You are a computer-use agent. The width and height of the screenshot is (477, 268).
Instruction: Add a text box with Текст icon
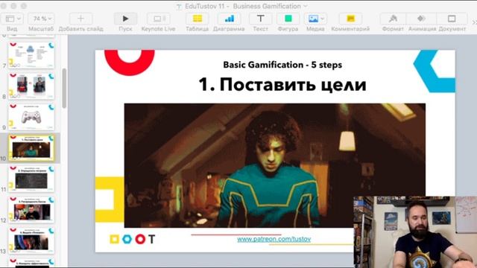point(260,19)
